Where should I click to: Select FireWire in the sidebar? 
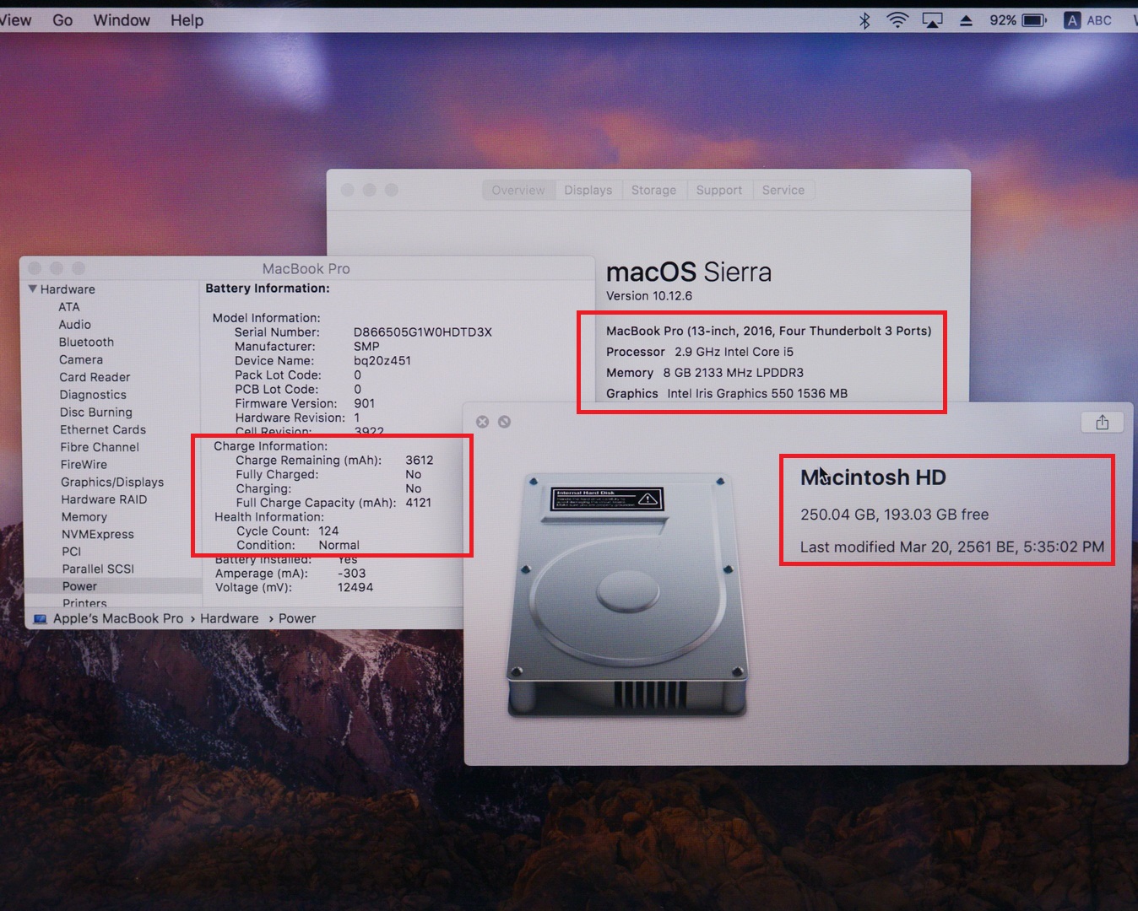[x=84, y=465]
